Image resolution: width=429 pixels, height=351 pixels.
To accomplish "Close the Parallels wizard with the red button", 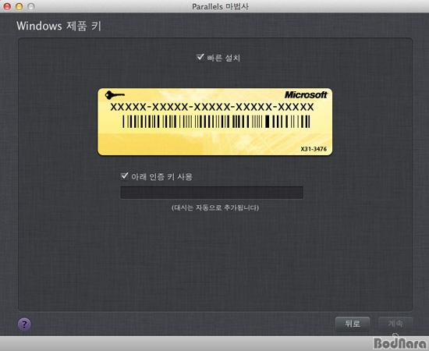I will click(x=7, y=6).
